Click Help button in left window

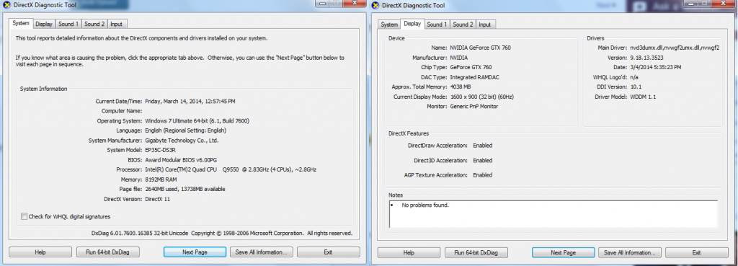click(40, 252)
